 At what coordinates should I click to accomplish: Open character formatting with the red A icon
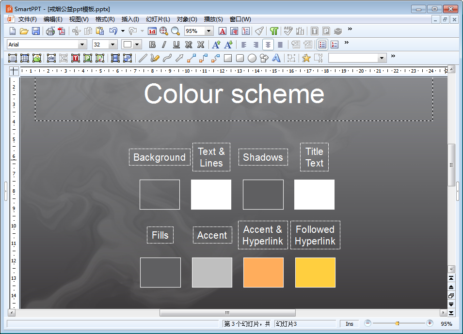223,31
